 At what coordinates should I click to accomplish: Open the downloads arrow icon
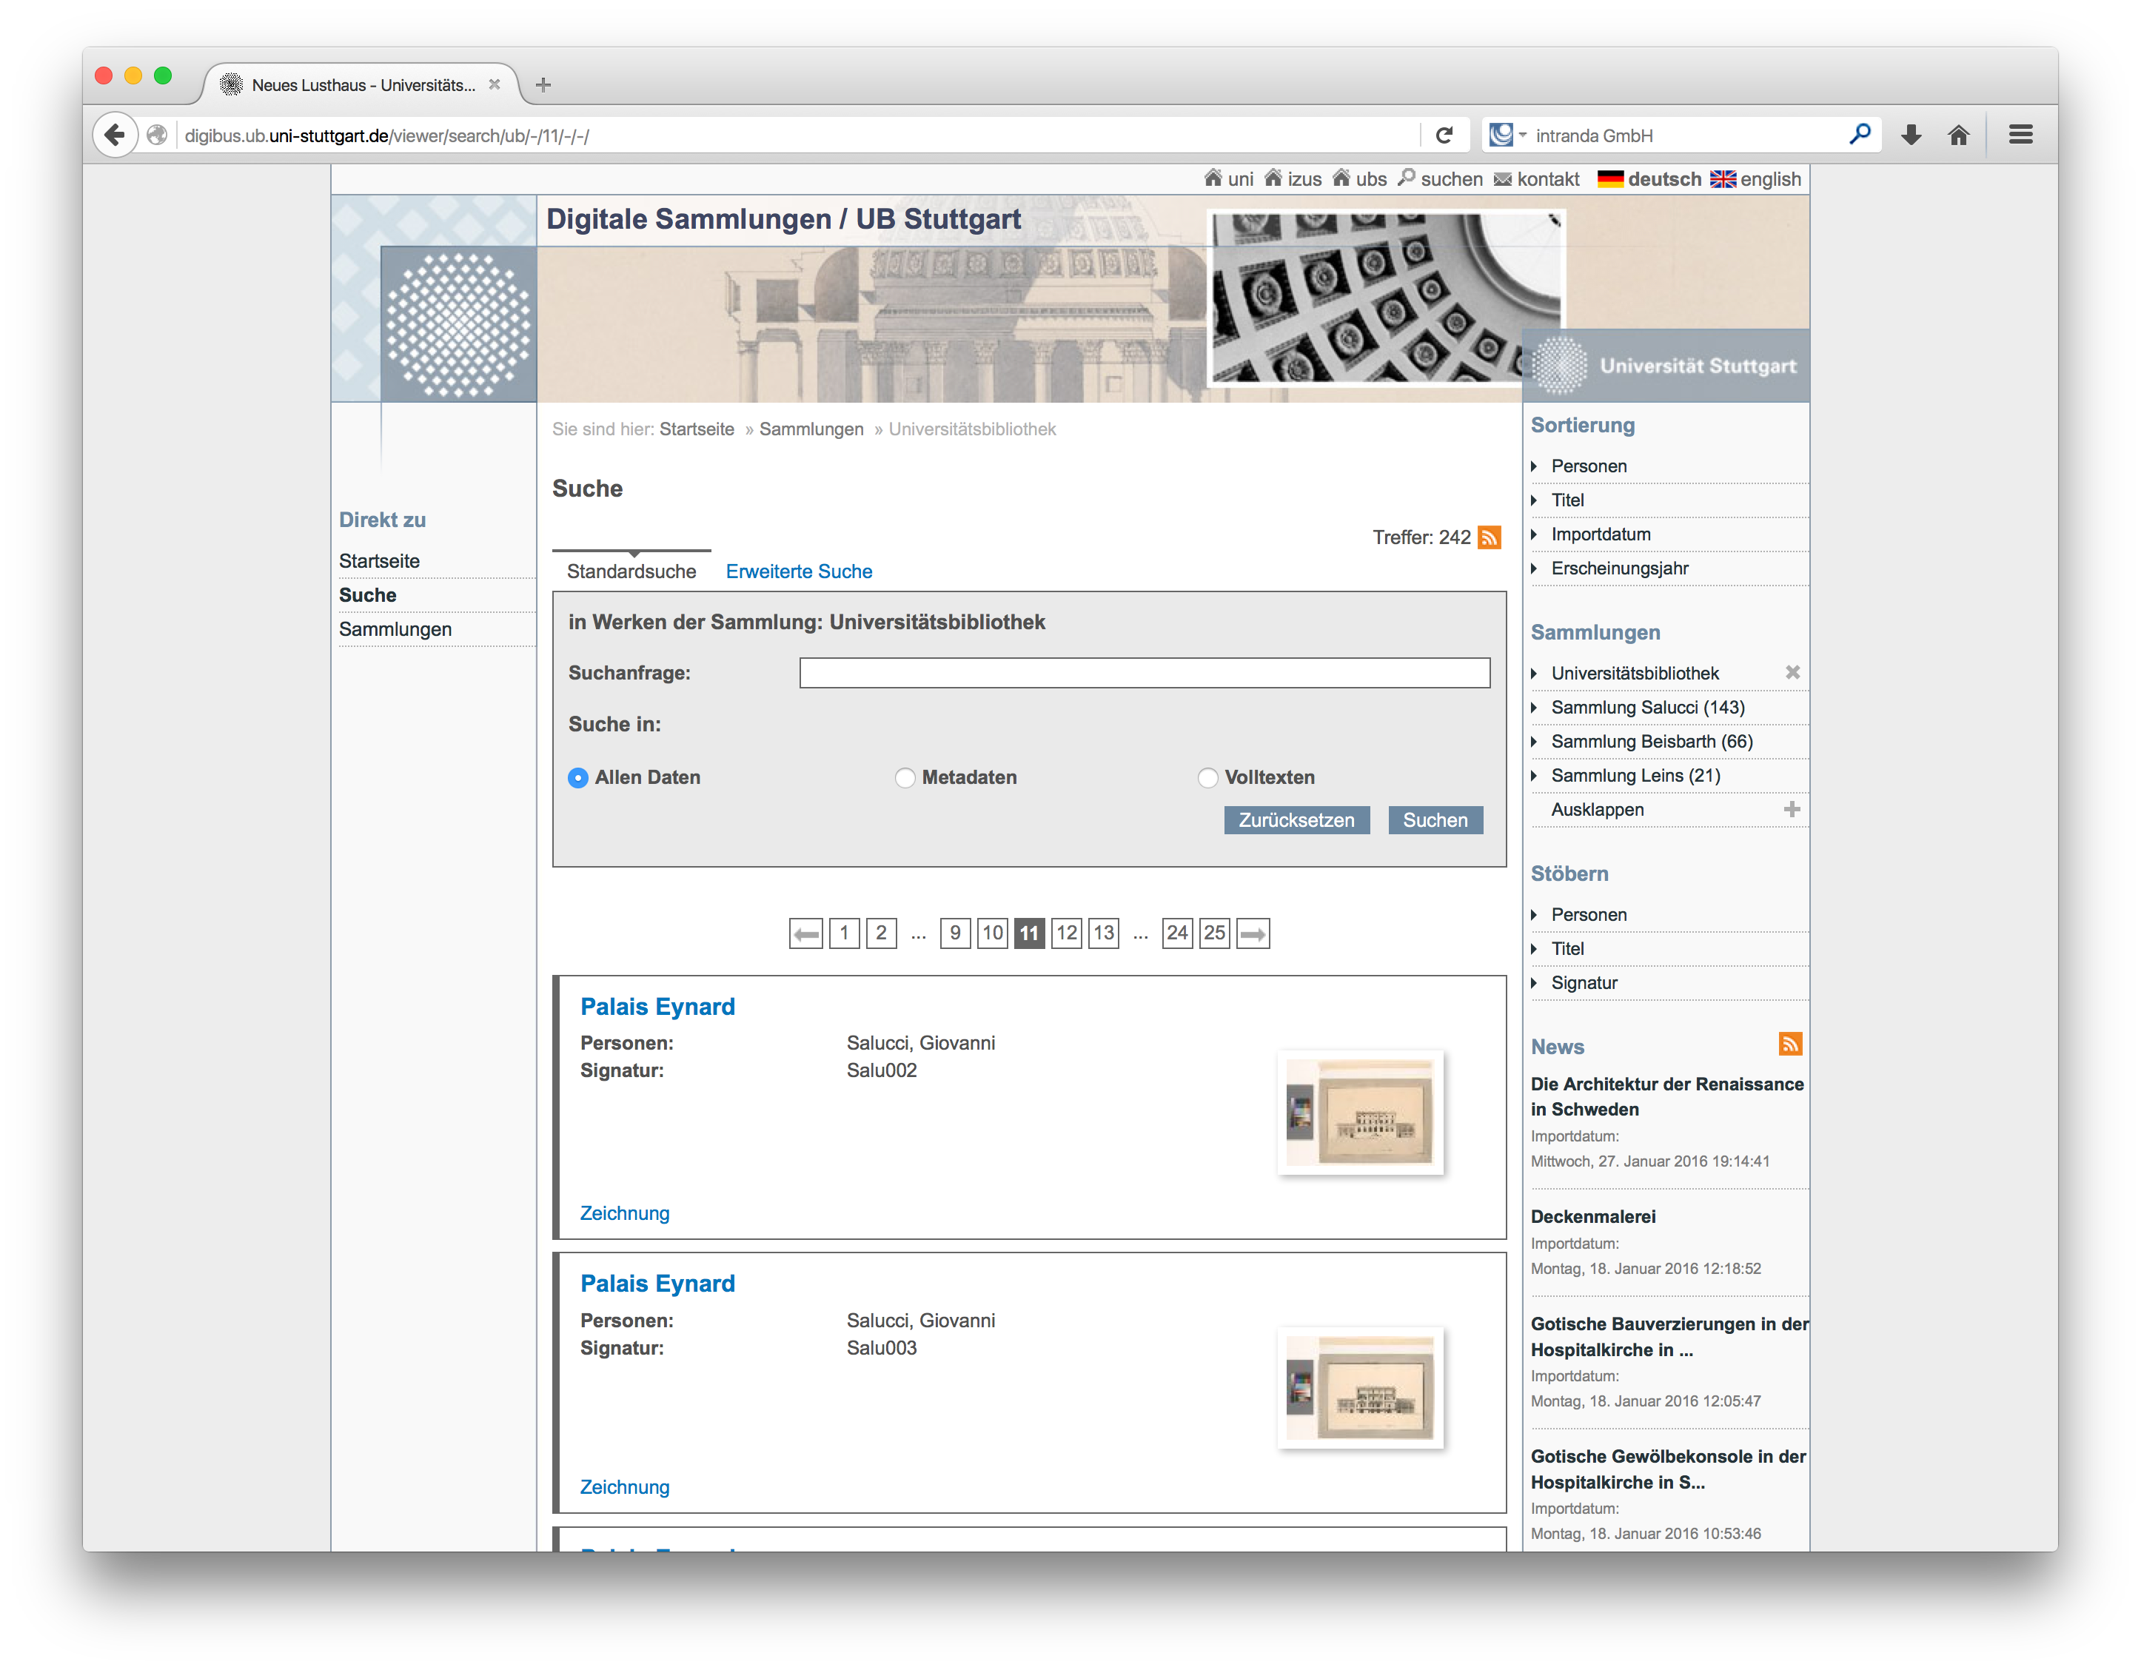1911,135
